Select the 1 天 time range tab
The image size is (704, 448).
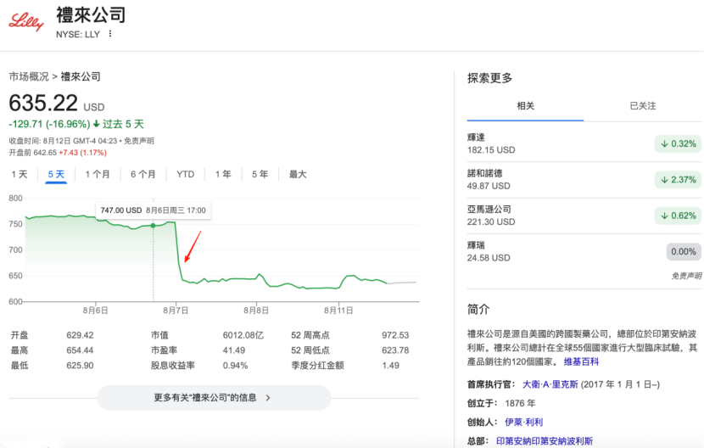(x=20, y=174)
